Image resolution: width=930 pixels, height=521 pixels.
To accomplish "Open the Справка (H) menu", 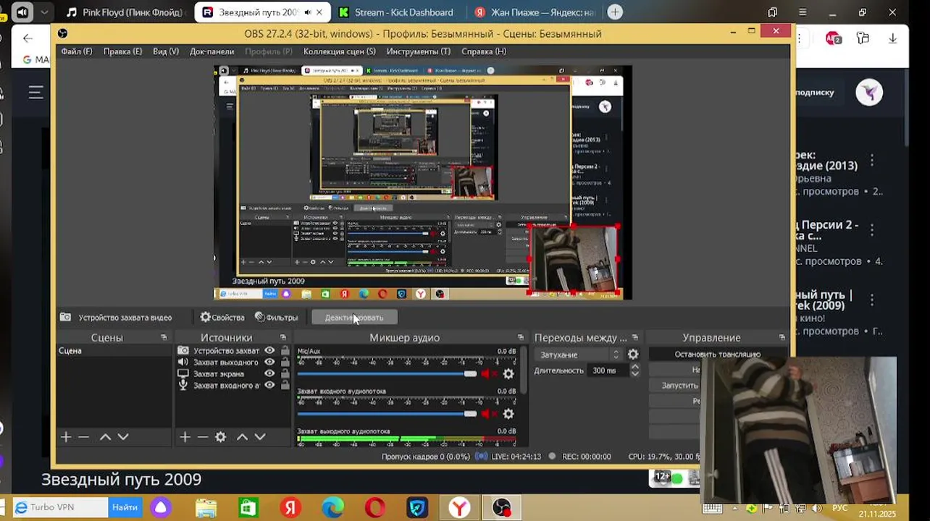I will pos(484,51).
